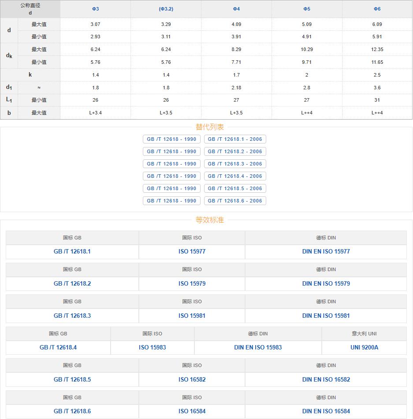Click the DIN EN ISO 15979 link

(326, 284)
